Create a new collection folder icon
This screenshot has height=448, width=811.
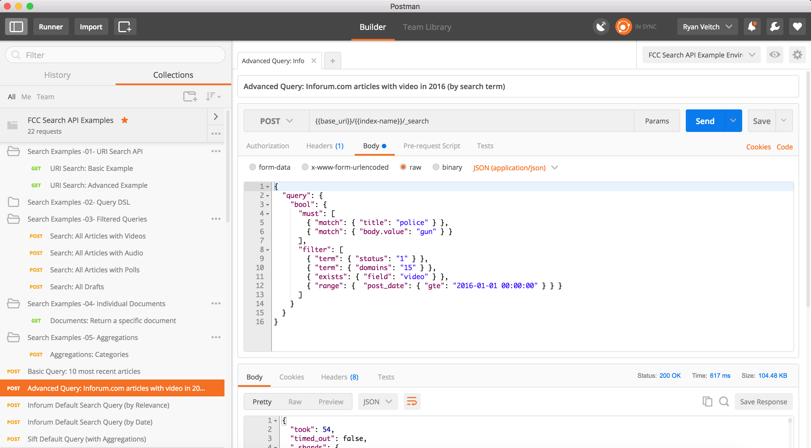(190, 97)
